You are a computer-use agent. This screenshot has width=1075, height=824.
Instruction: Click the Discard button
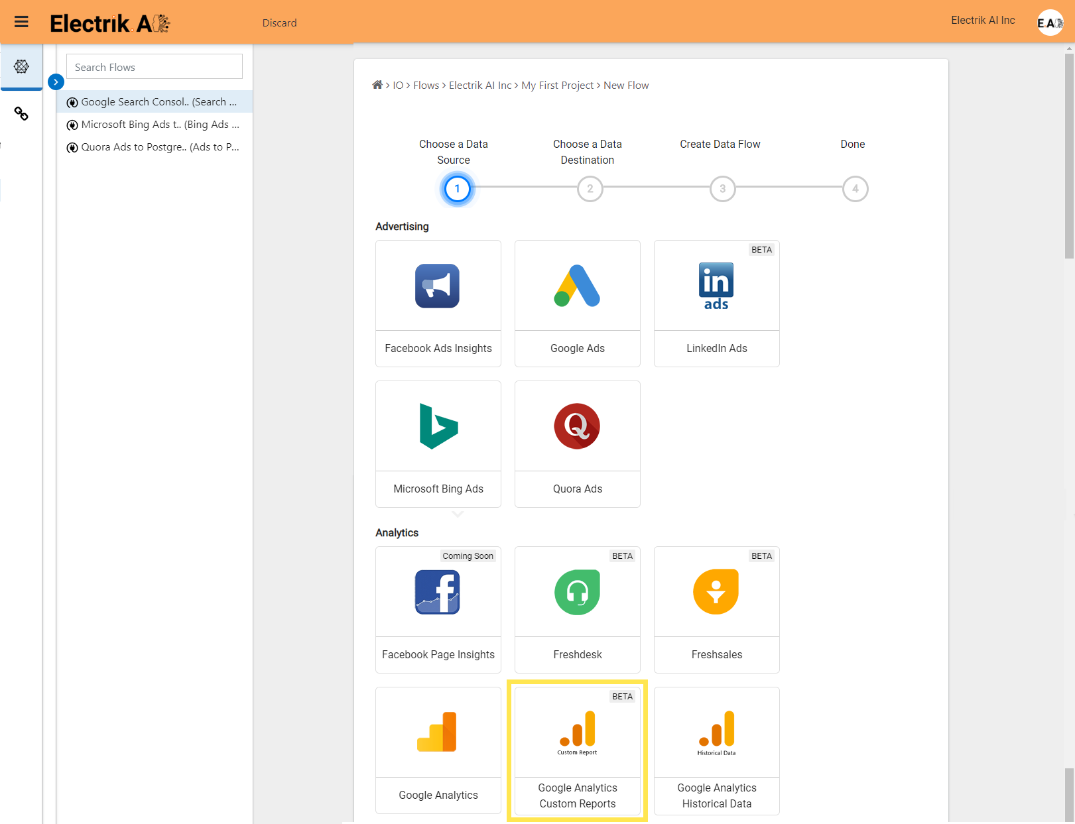(279, 23)
